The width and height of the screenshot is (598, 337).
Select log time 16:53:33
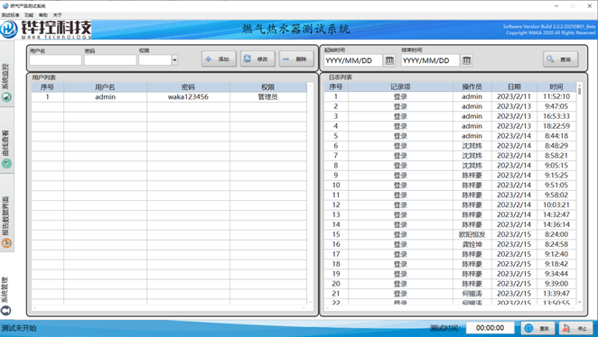click(556, 116)
